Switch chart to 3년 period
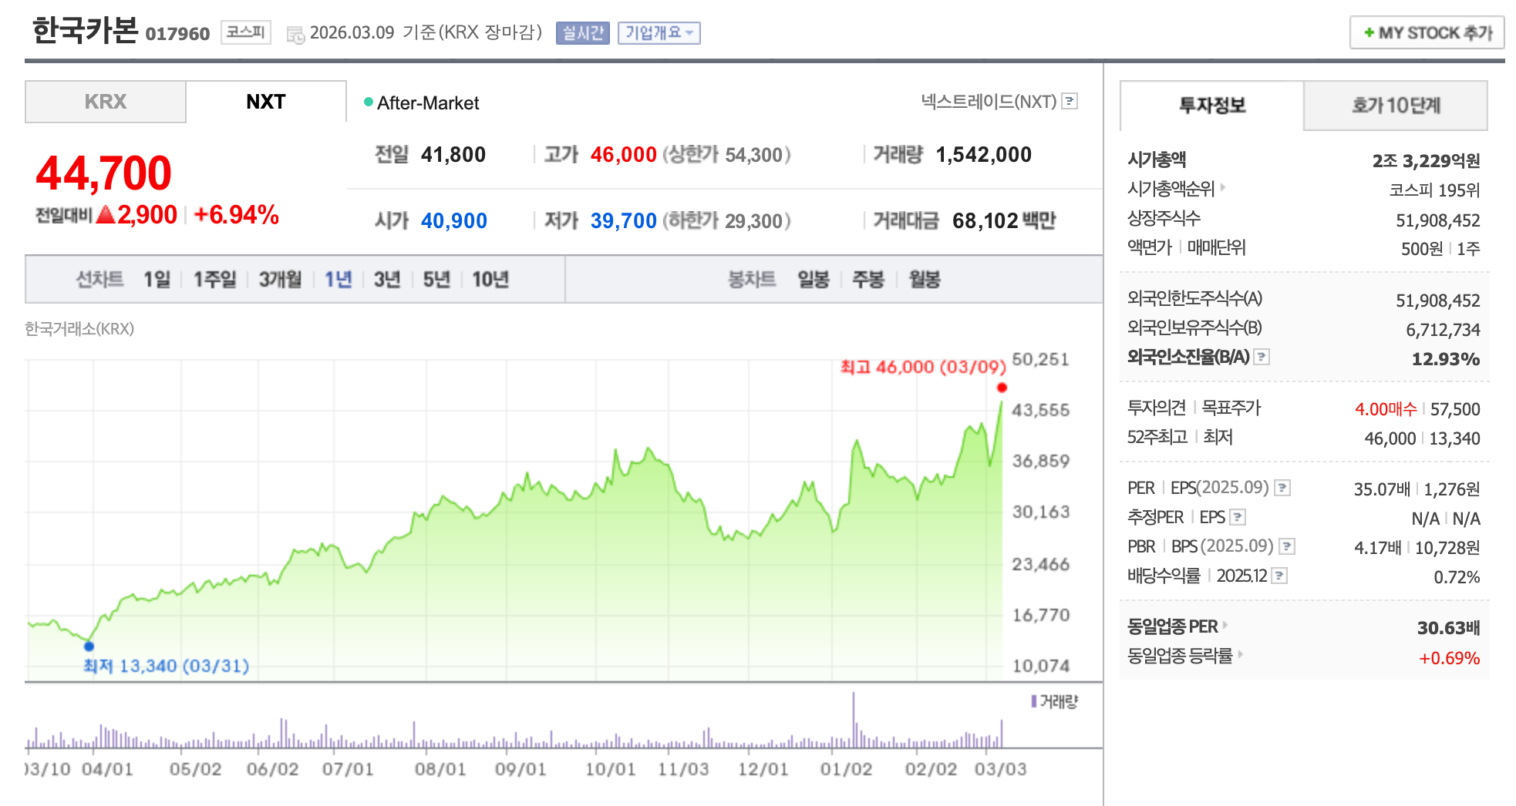Viewport: 1516px width, 806px height. point(387,279)
